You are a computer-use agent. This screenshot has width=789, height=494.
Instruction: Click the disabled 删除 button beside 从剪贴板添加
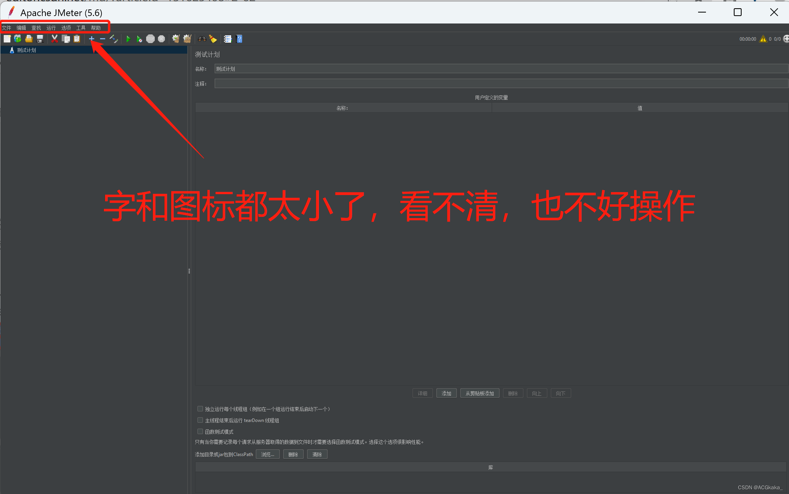click(513, 393)
